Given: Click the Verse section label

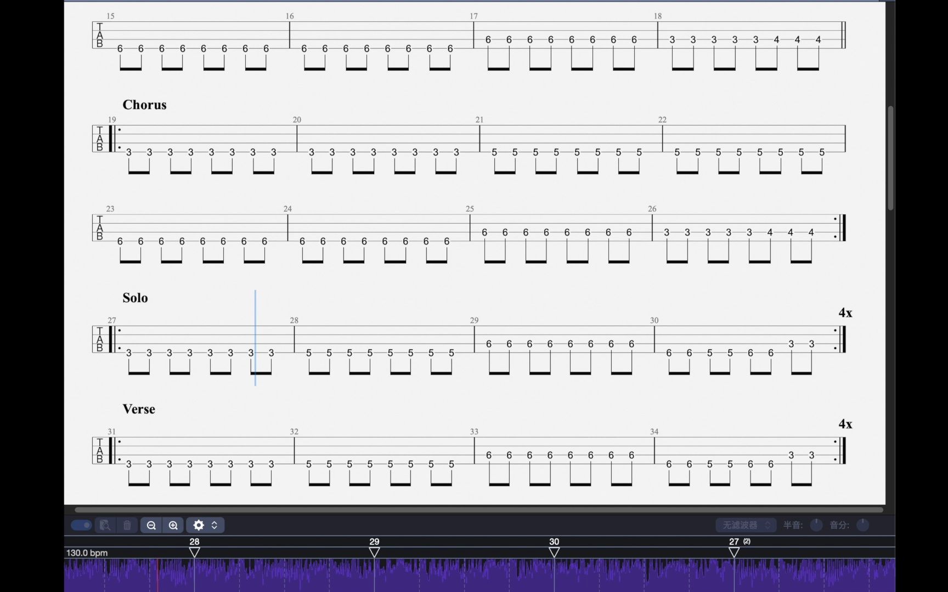Looking at the screenshot, I should (139, 409).
